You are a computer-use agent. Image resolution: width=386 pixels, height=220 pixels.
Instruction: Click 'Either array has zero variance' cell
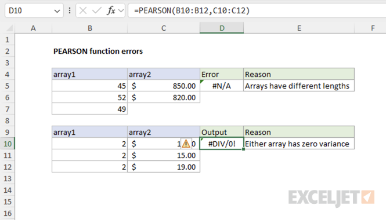coord(299,144)
